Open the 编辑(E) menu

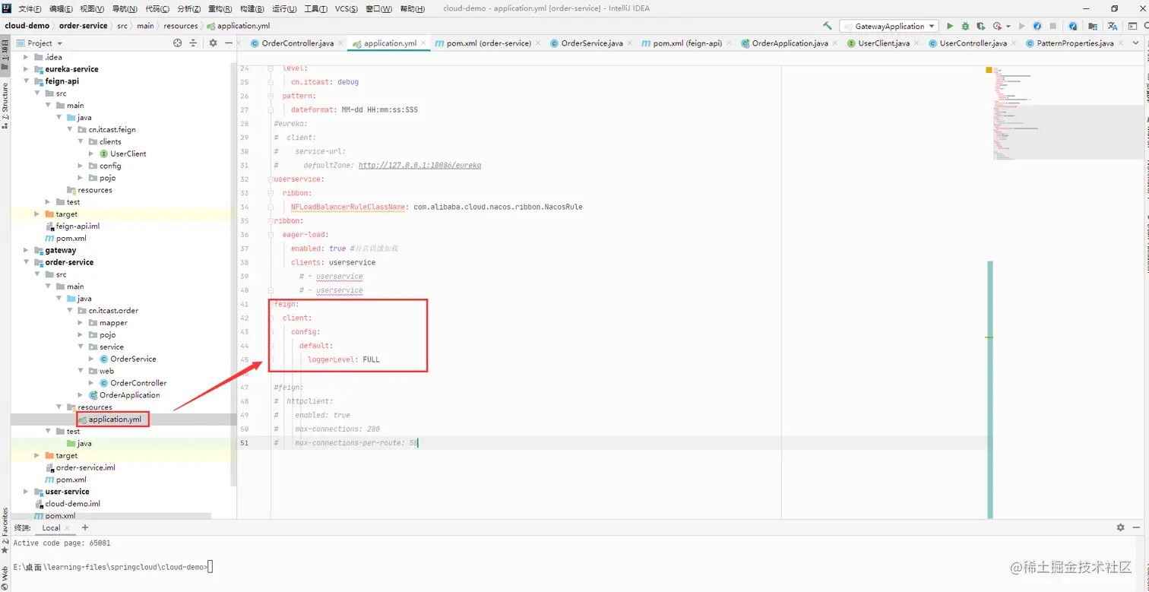[x=61, y=8]
